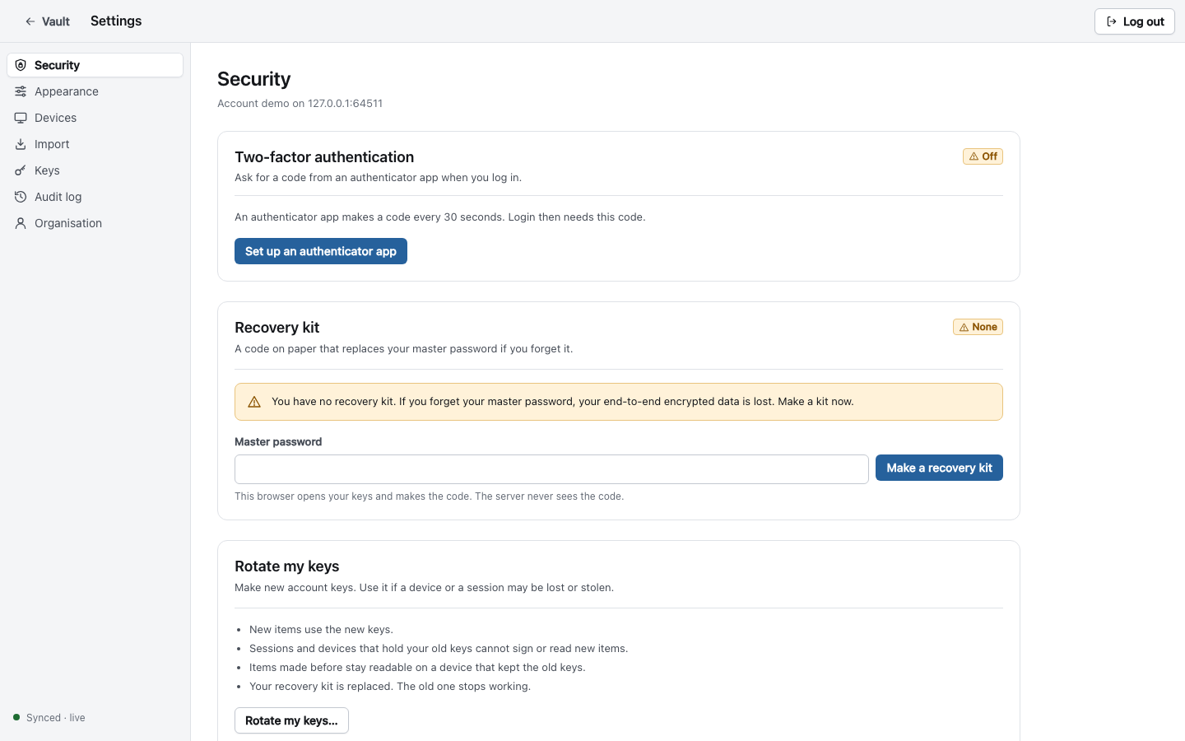
Task: Click the warning icon in the None badge
Action: click(x=964, y=327)
